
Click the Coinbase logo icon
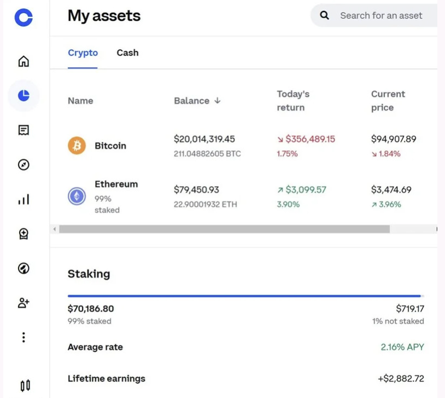24,17
